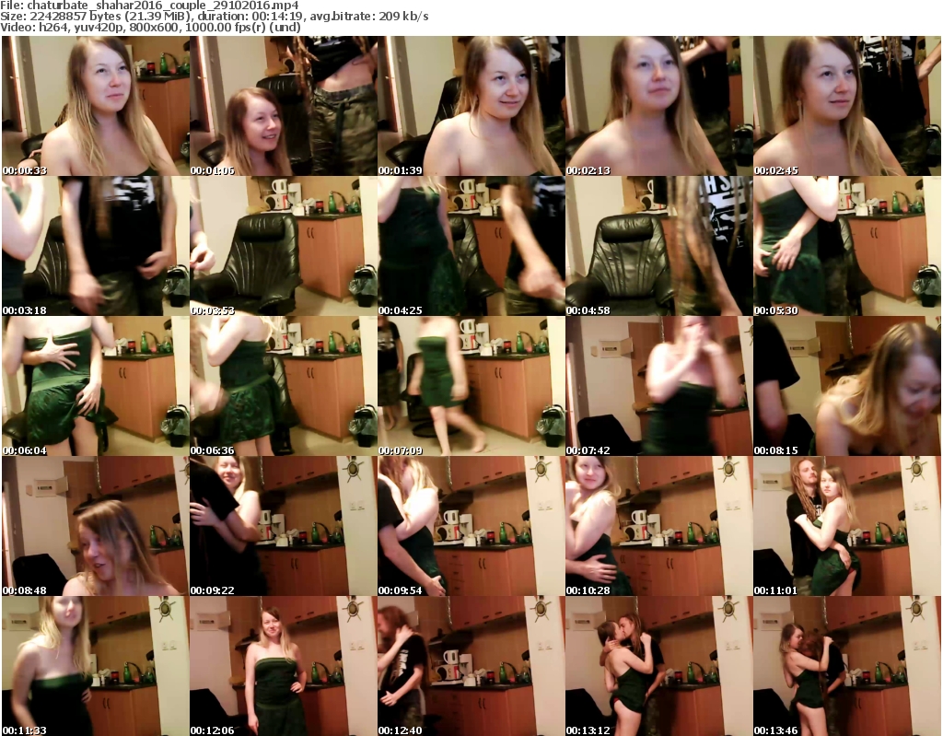The image size is (943, 736).
Task: Open the thumbnail stamped 00:00:33
Action: coord(96,106)
